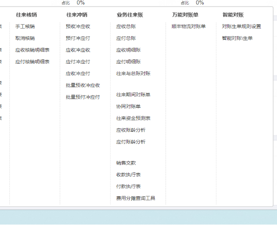The width and height of the screenshot is (277, 225).
Task: Open 应收账龄分析 report
Action: (131, 130)
